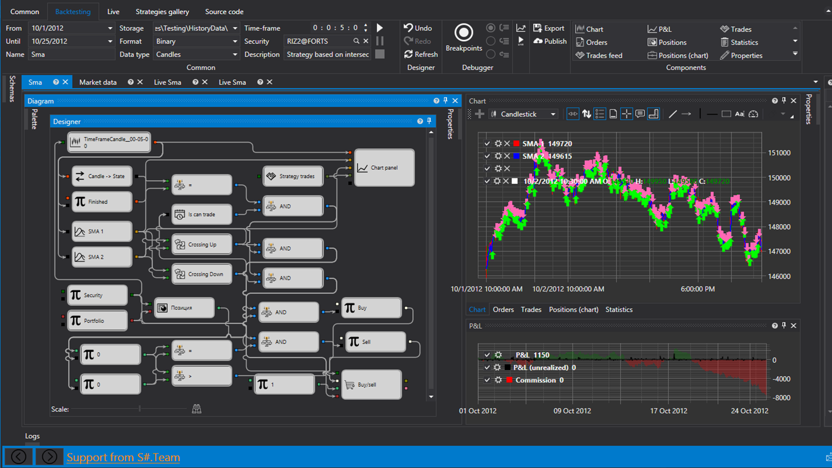Add the Positions (chart) component
Screen dimensions: 832x468
(678, 55)
